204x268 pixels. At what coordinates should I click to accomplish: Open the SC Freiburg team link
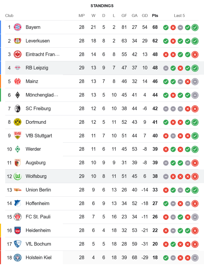click(38, 109)
